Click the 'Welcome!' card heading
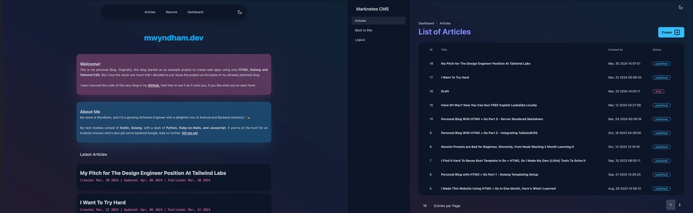The width and height of the screenshot is (693, 213). tap(90, 64)
